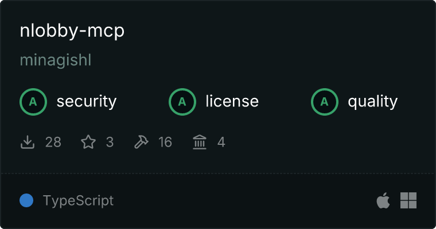Click the quality grade A badge
This screenshot has height=229, width=436.
point(325,102)
